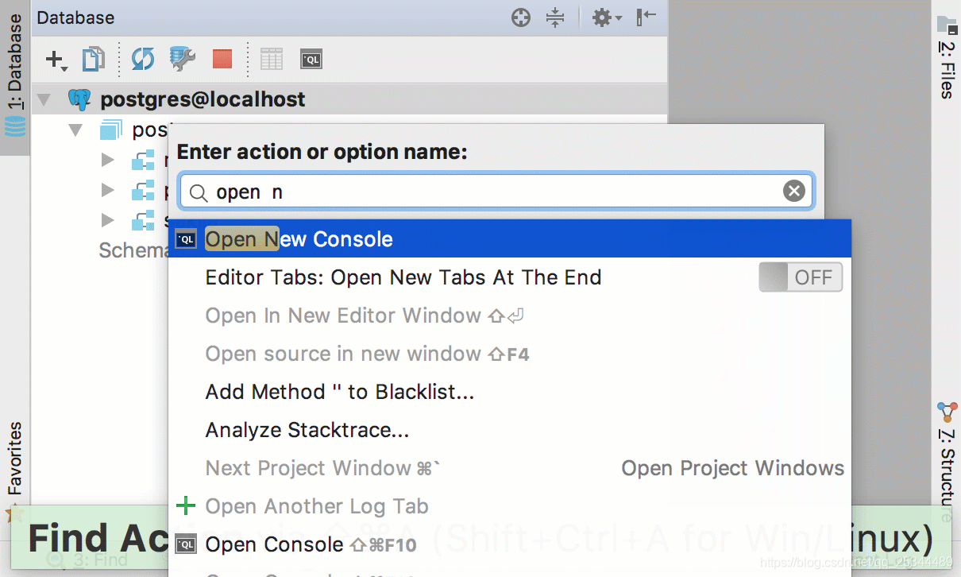Open the QL console icon in the toolbar
The width and height of the screenshot is (961, 577).
point(311,59)
